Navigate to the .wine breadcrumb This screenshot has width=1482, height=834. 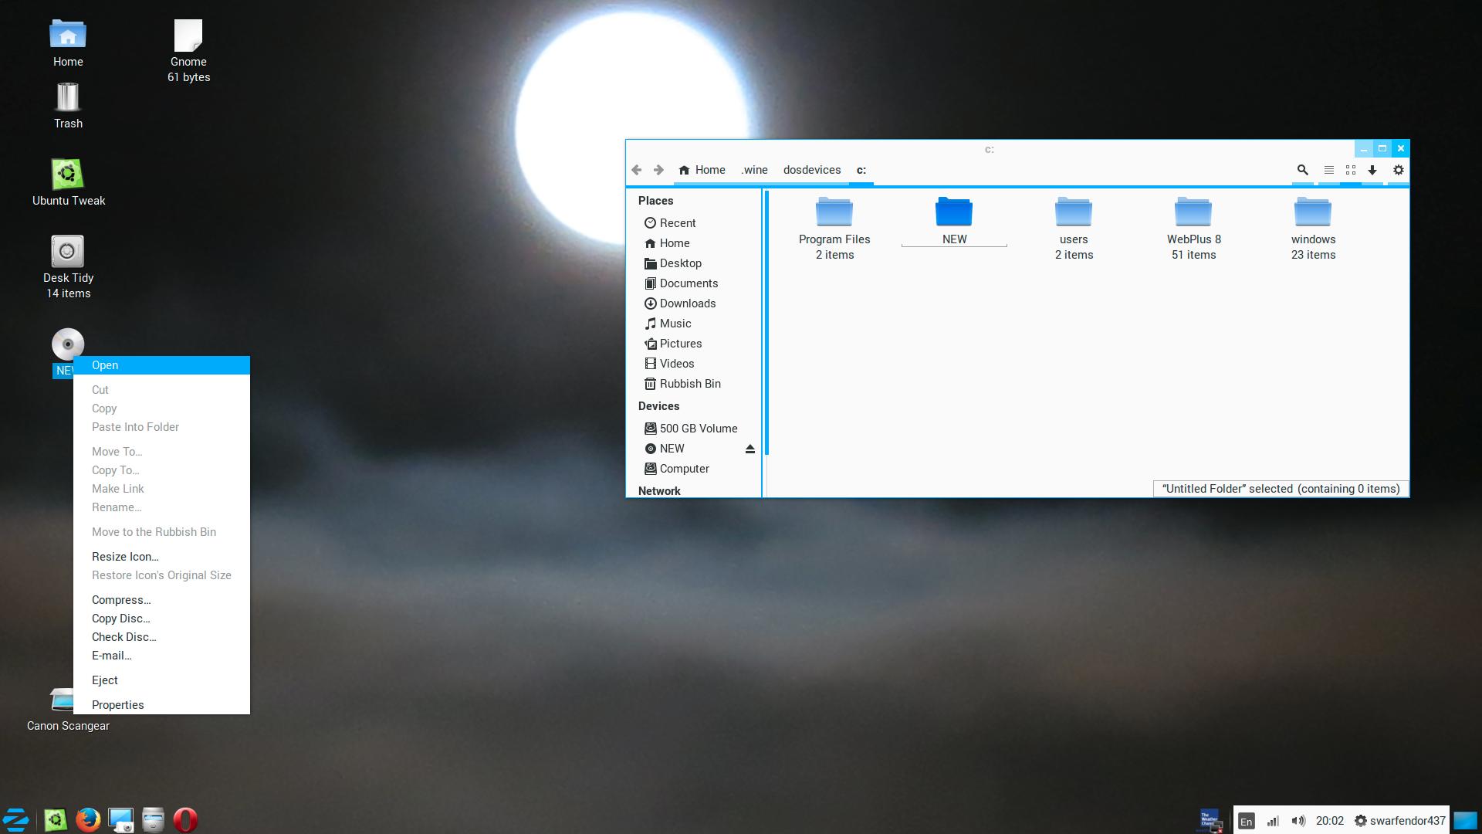pos(754,170)
